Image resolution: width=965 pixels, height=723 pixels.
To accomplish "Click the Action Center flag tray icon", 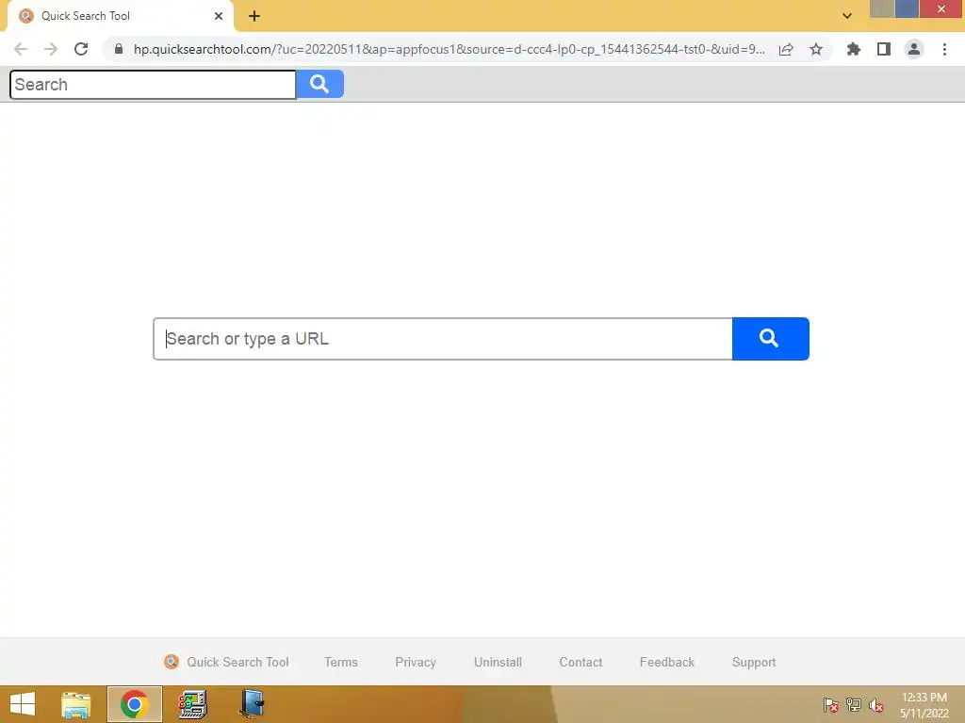I will (x=831, y=705).
